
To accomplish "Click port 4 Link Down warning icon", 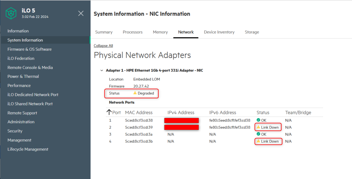I will coord(258,141).
